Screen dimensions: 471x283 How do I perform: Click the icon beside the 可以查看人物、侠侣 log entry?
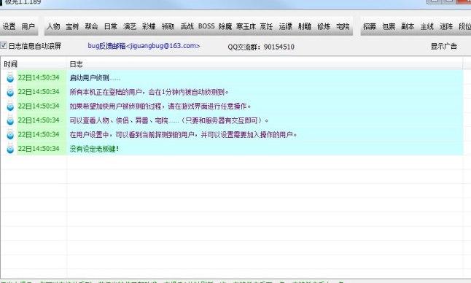click(x=10, y=120)
